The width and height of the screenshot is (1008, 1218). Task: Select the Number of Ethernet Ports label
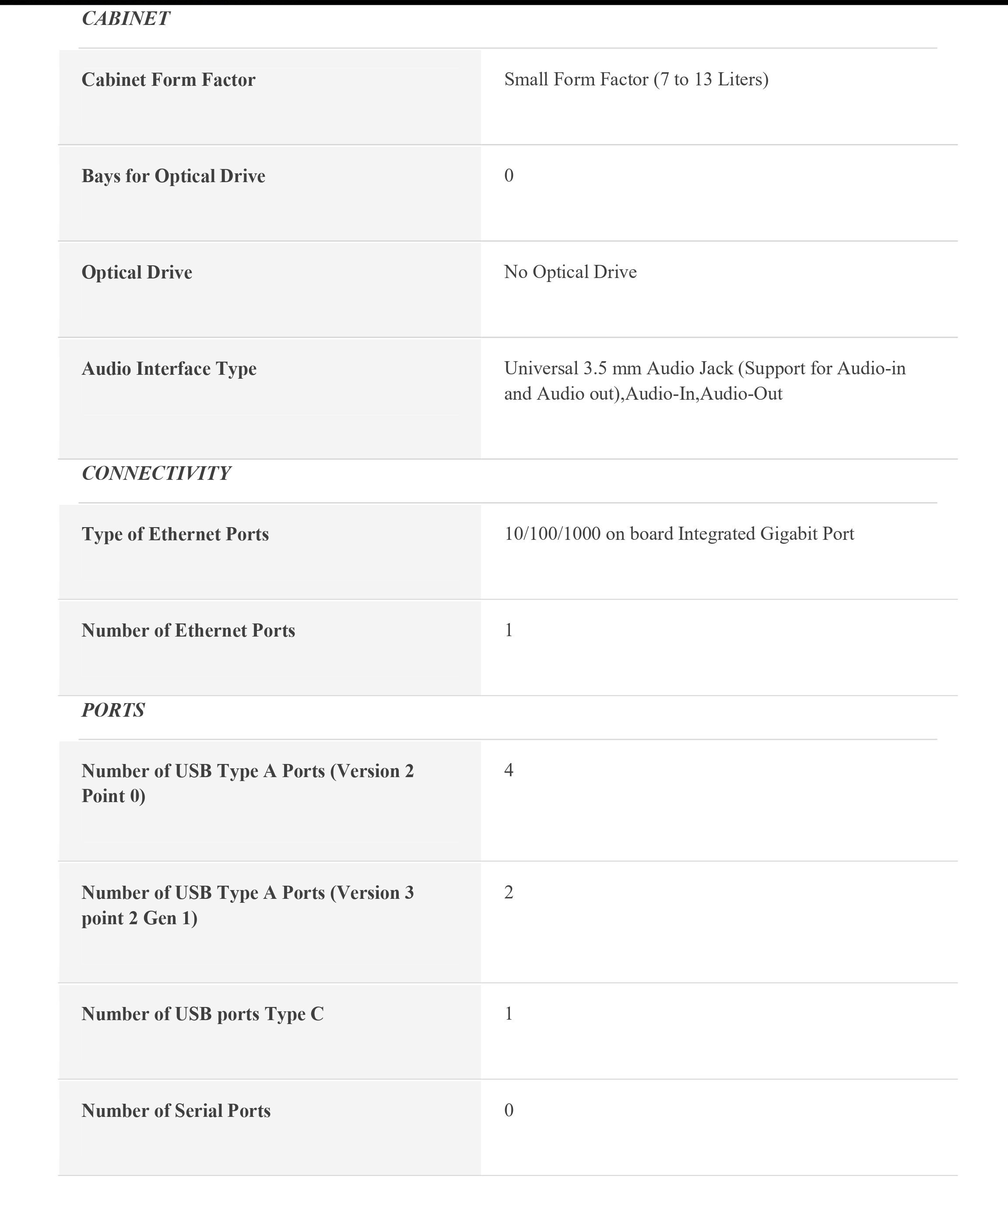(189, 630)
